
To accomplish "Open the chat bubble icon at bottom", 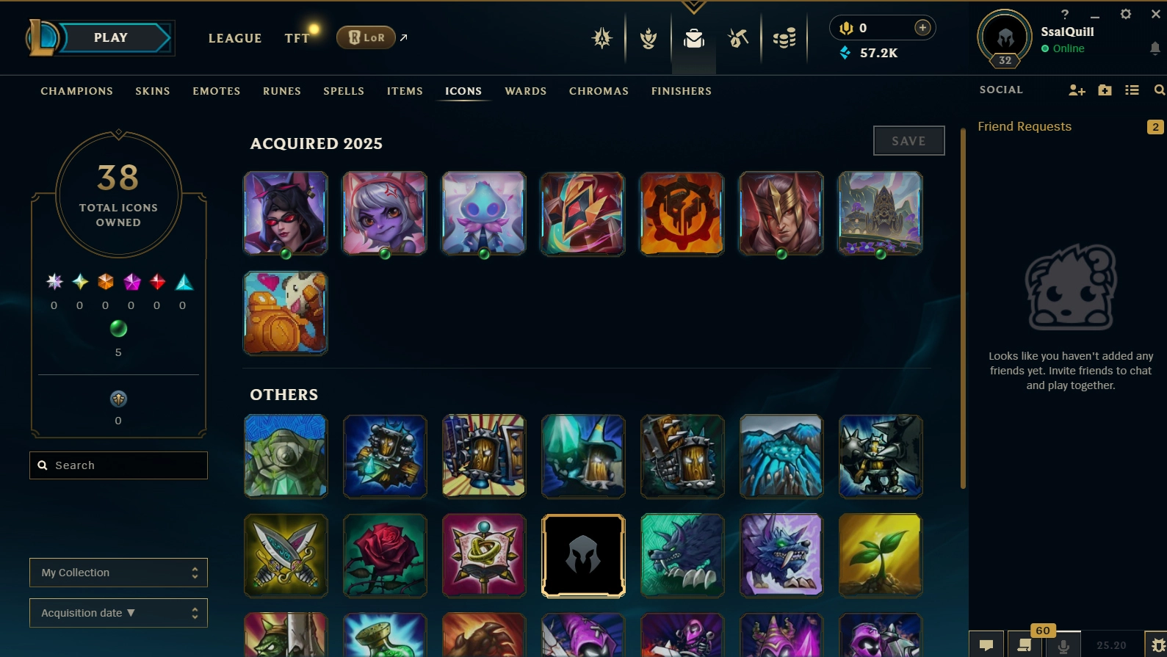I will 986,645.
